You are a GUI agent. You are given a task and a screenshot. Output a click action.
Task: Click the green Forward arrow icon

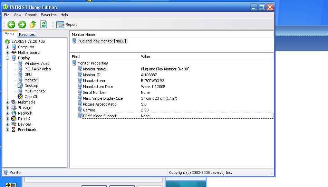coord(22,24)
